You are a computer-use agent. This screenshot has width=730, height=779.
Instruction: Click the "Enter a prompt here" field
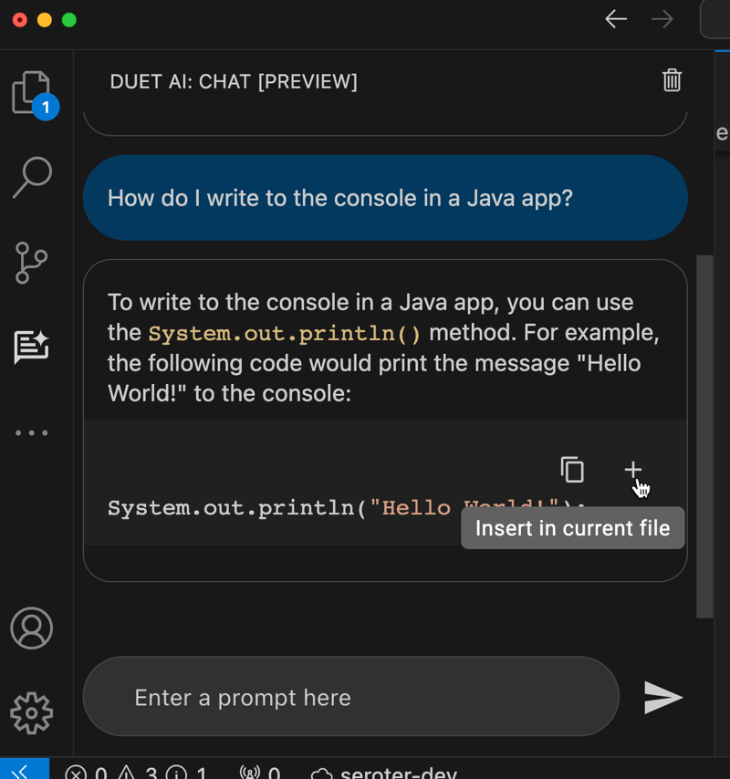pos(351,698)
